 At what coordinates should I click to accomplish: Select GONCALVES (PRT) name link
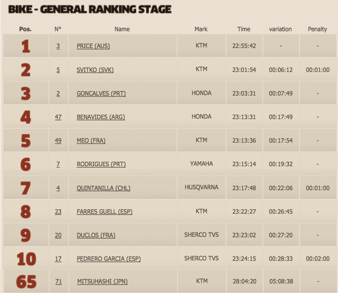[101, 93]
